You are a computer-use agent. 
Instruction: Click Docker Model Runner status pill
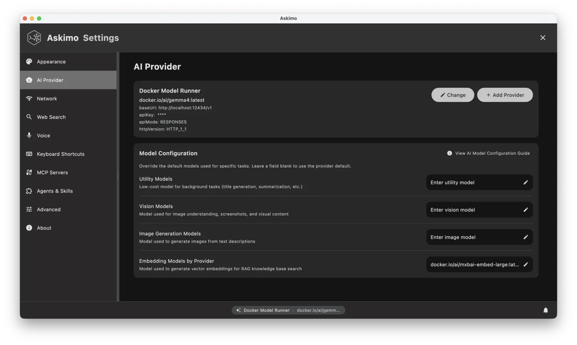click(x=288, y=310)
